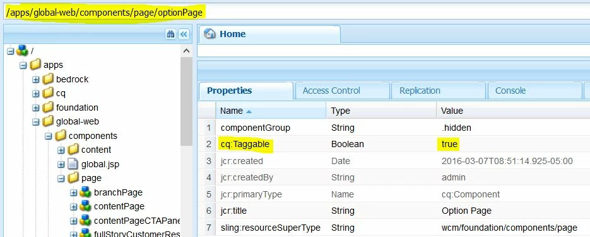Expand the cq folder
The width and height of the screenshot is (590, 237).
tap(36, 94)
